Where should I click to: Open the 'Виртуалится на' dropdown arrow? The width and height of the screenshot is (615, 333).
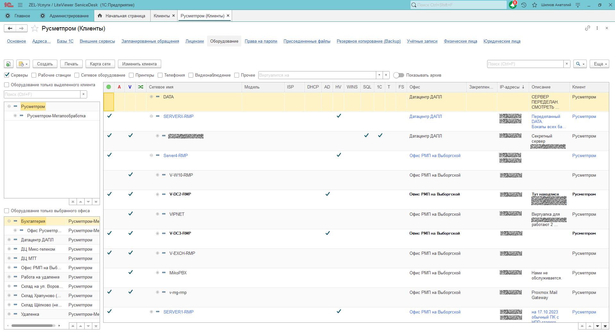point(379,75)
